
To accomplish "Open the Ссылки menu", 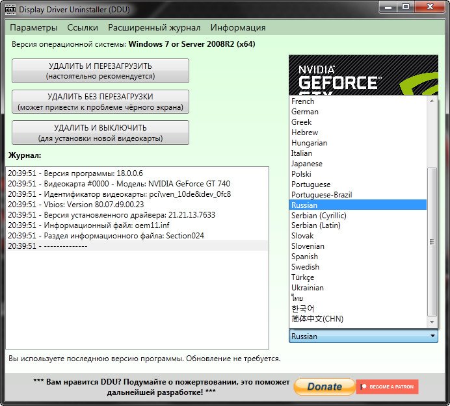I will tap(83, 27).
